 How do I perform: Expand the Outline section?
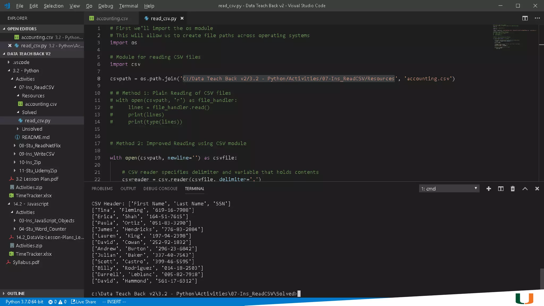[x=16, y=293]
